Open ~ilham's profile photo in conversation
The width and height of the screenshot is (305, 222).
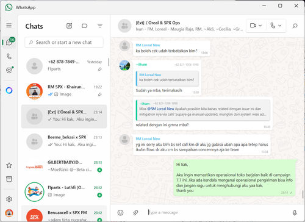[x=124, y=65]
